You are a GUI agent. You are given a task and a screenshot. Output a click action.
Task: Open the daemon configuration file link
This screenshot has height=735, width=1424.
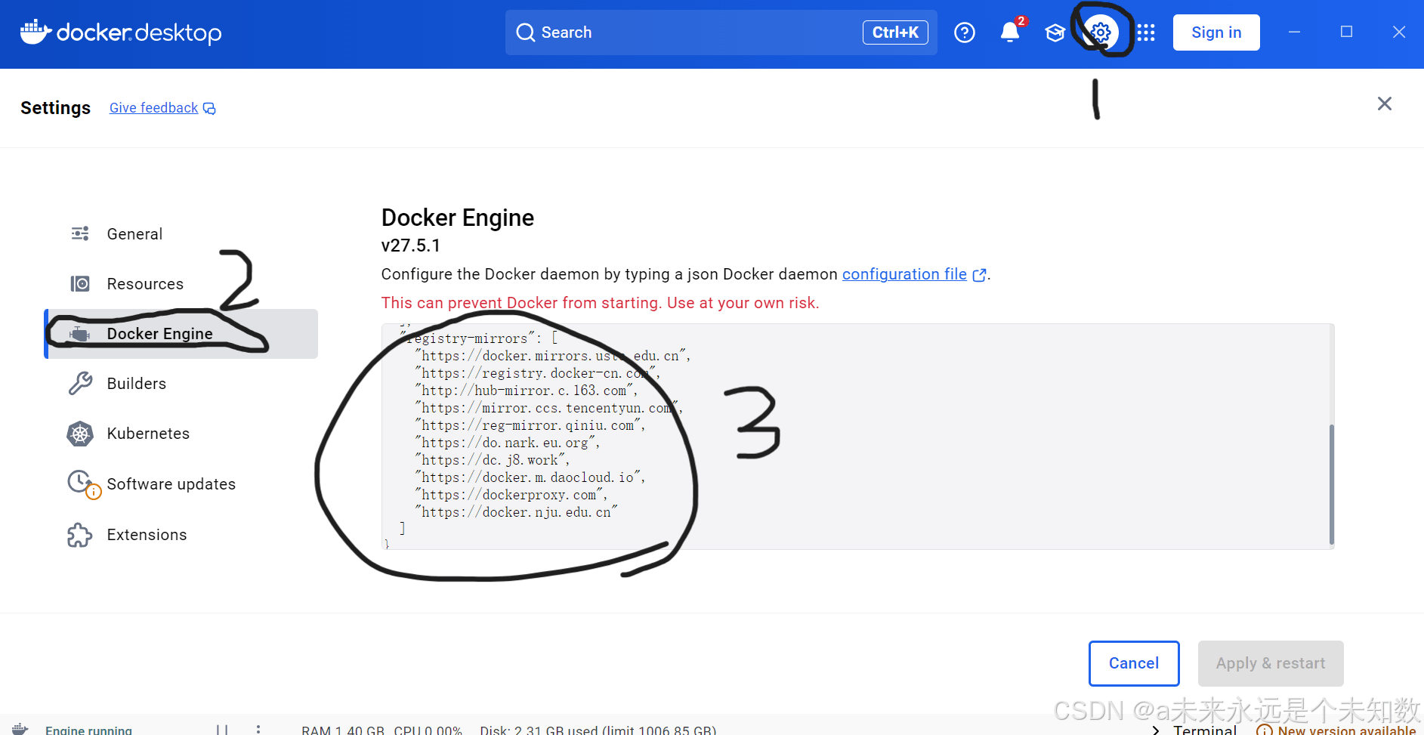[904, 274]
